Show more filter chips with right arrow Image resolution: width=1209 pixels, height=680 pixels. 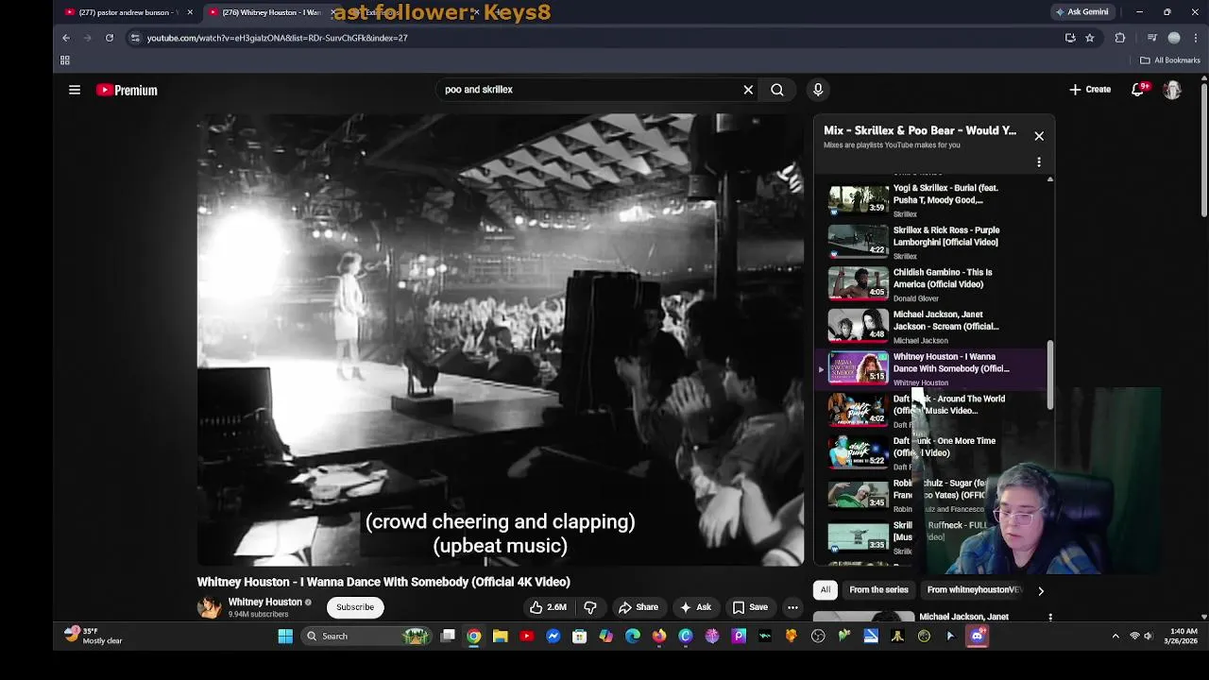click(1041, 590)
